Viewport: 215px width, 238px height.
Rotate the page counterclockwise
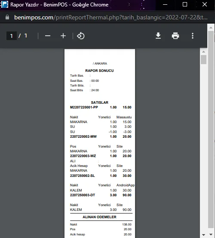(x=81, y=36)
